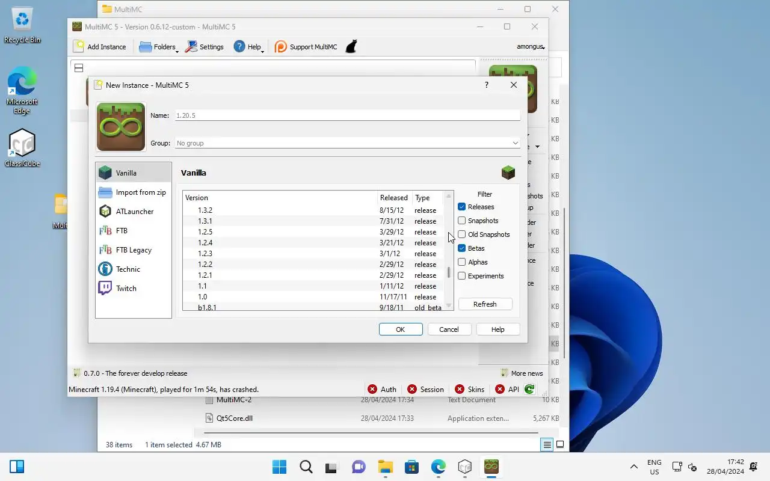Open the Help toolbar dropdown

[249, 46]
